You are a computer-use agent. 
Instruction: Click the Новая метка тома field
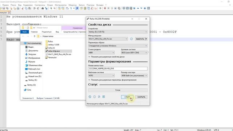click(x=118, y=68)
